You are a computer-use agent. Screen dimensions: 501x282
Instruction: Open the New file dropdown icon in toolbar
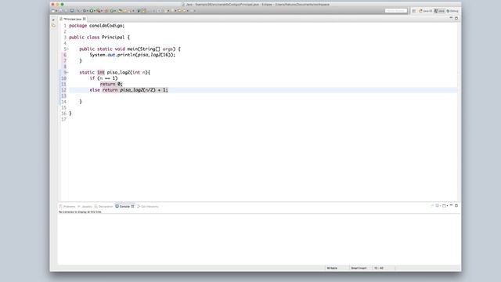pos(54,11)
